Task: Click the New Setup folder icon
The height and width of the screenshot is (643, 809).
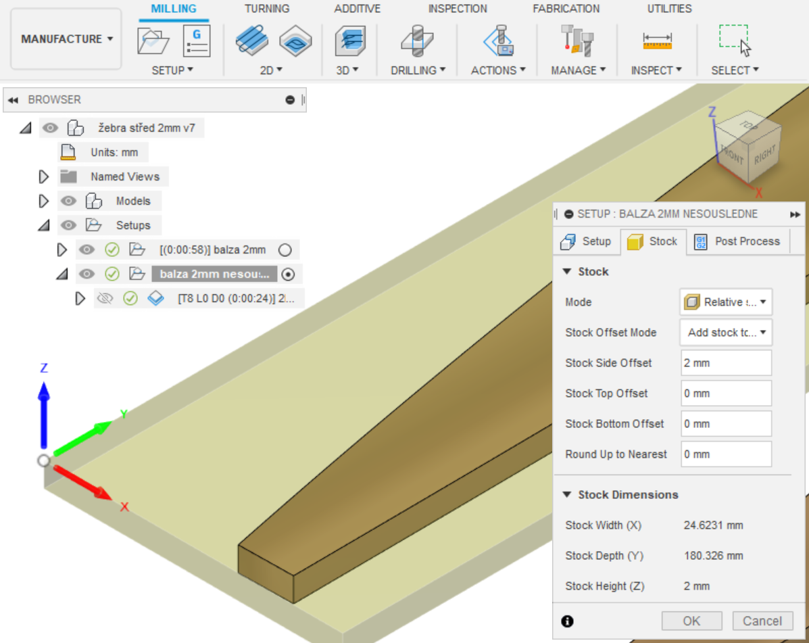Action: (153, 41)
